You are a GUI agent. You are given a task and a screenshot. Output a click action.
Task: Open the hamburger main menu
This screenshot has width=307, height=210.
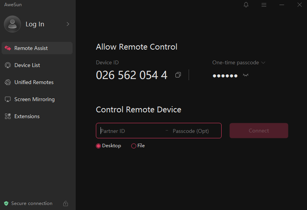point(264,5)
